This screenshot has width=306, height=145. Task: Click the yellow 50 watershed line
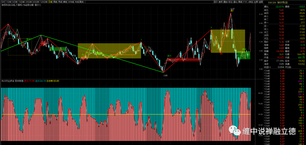point(126,114)
